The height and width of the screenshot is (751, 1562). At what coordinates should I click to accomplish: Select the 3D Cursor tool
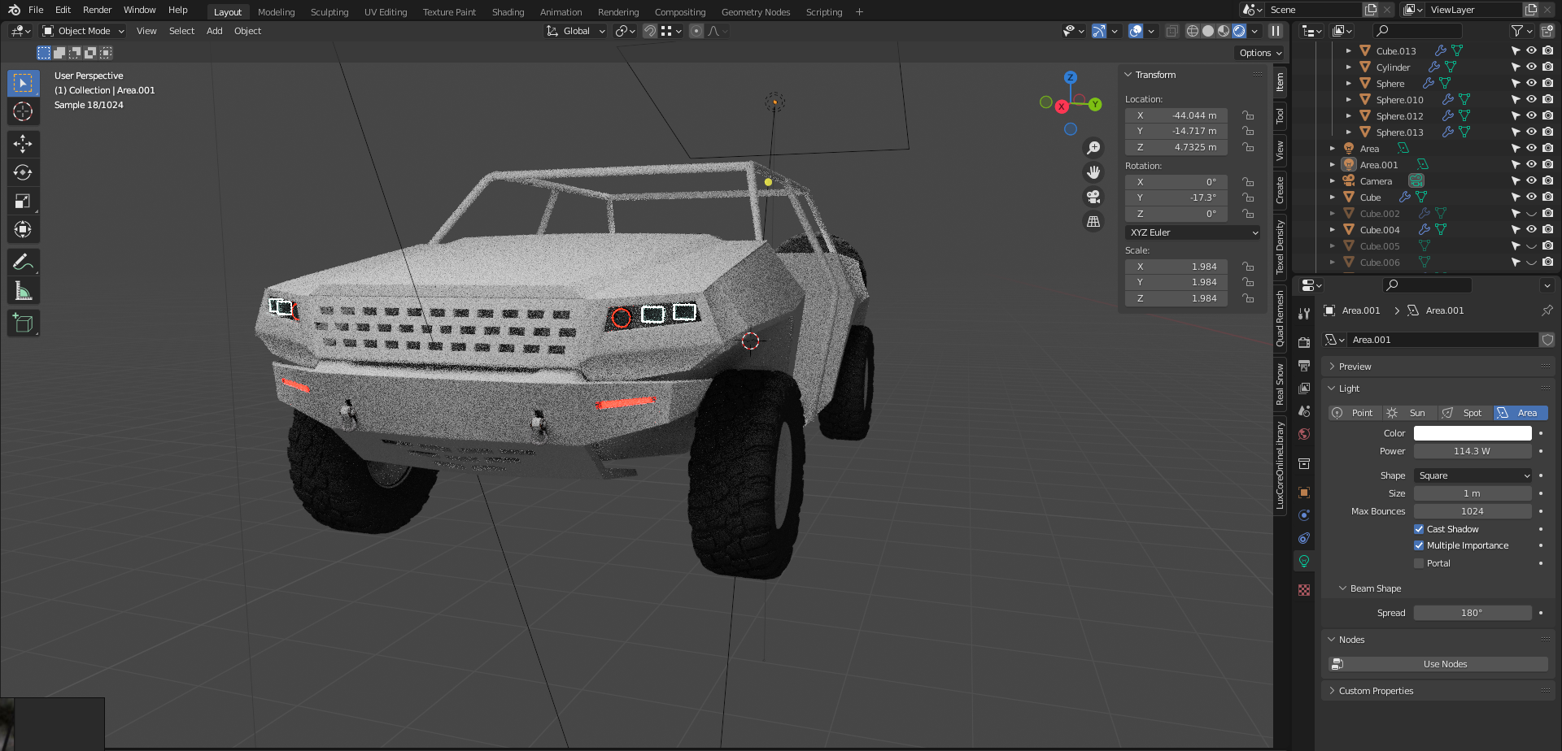pyautogui.click(x=23, y=111)
